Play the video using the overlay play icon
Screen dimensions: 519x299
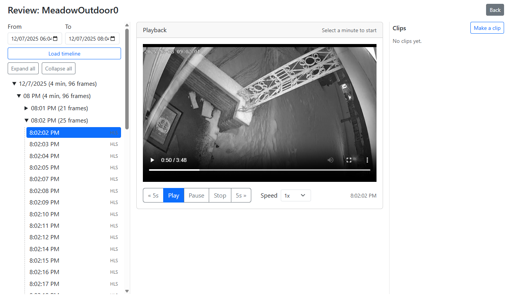152,160
